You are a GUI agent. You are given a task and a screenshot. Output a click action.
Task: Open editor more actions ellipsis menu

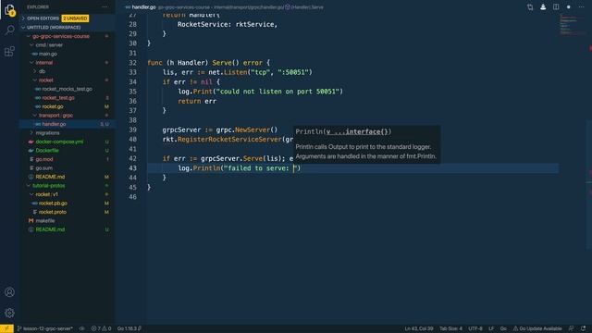[x=582, y=6]
